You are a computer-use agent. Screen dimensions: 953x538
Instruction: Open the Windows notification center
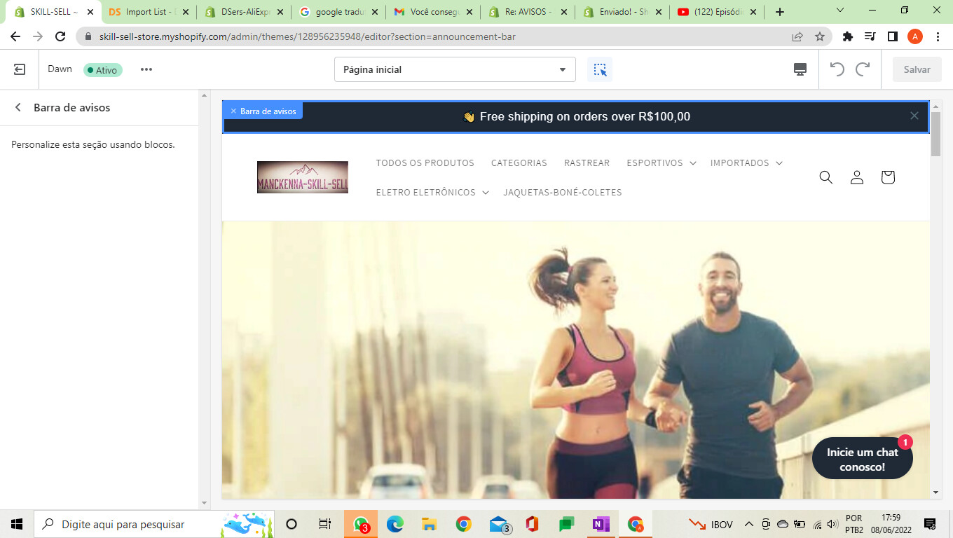(x=930, y=524)
